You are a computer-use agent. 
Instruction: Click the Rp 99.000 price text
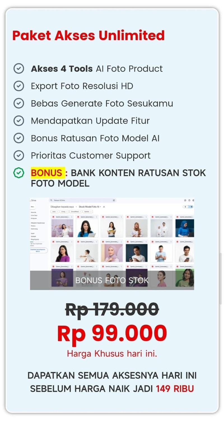pyautogui.click(x=112, y=333)
